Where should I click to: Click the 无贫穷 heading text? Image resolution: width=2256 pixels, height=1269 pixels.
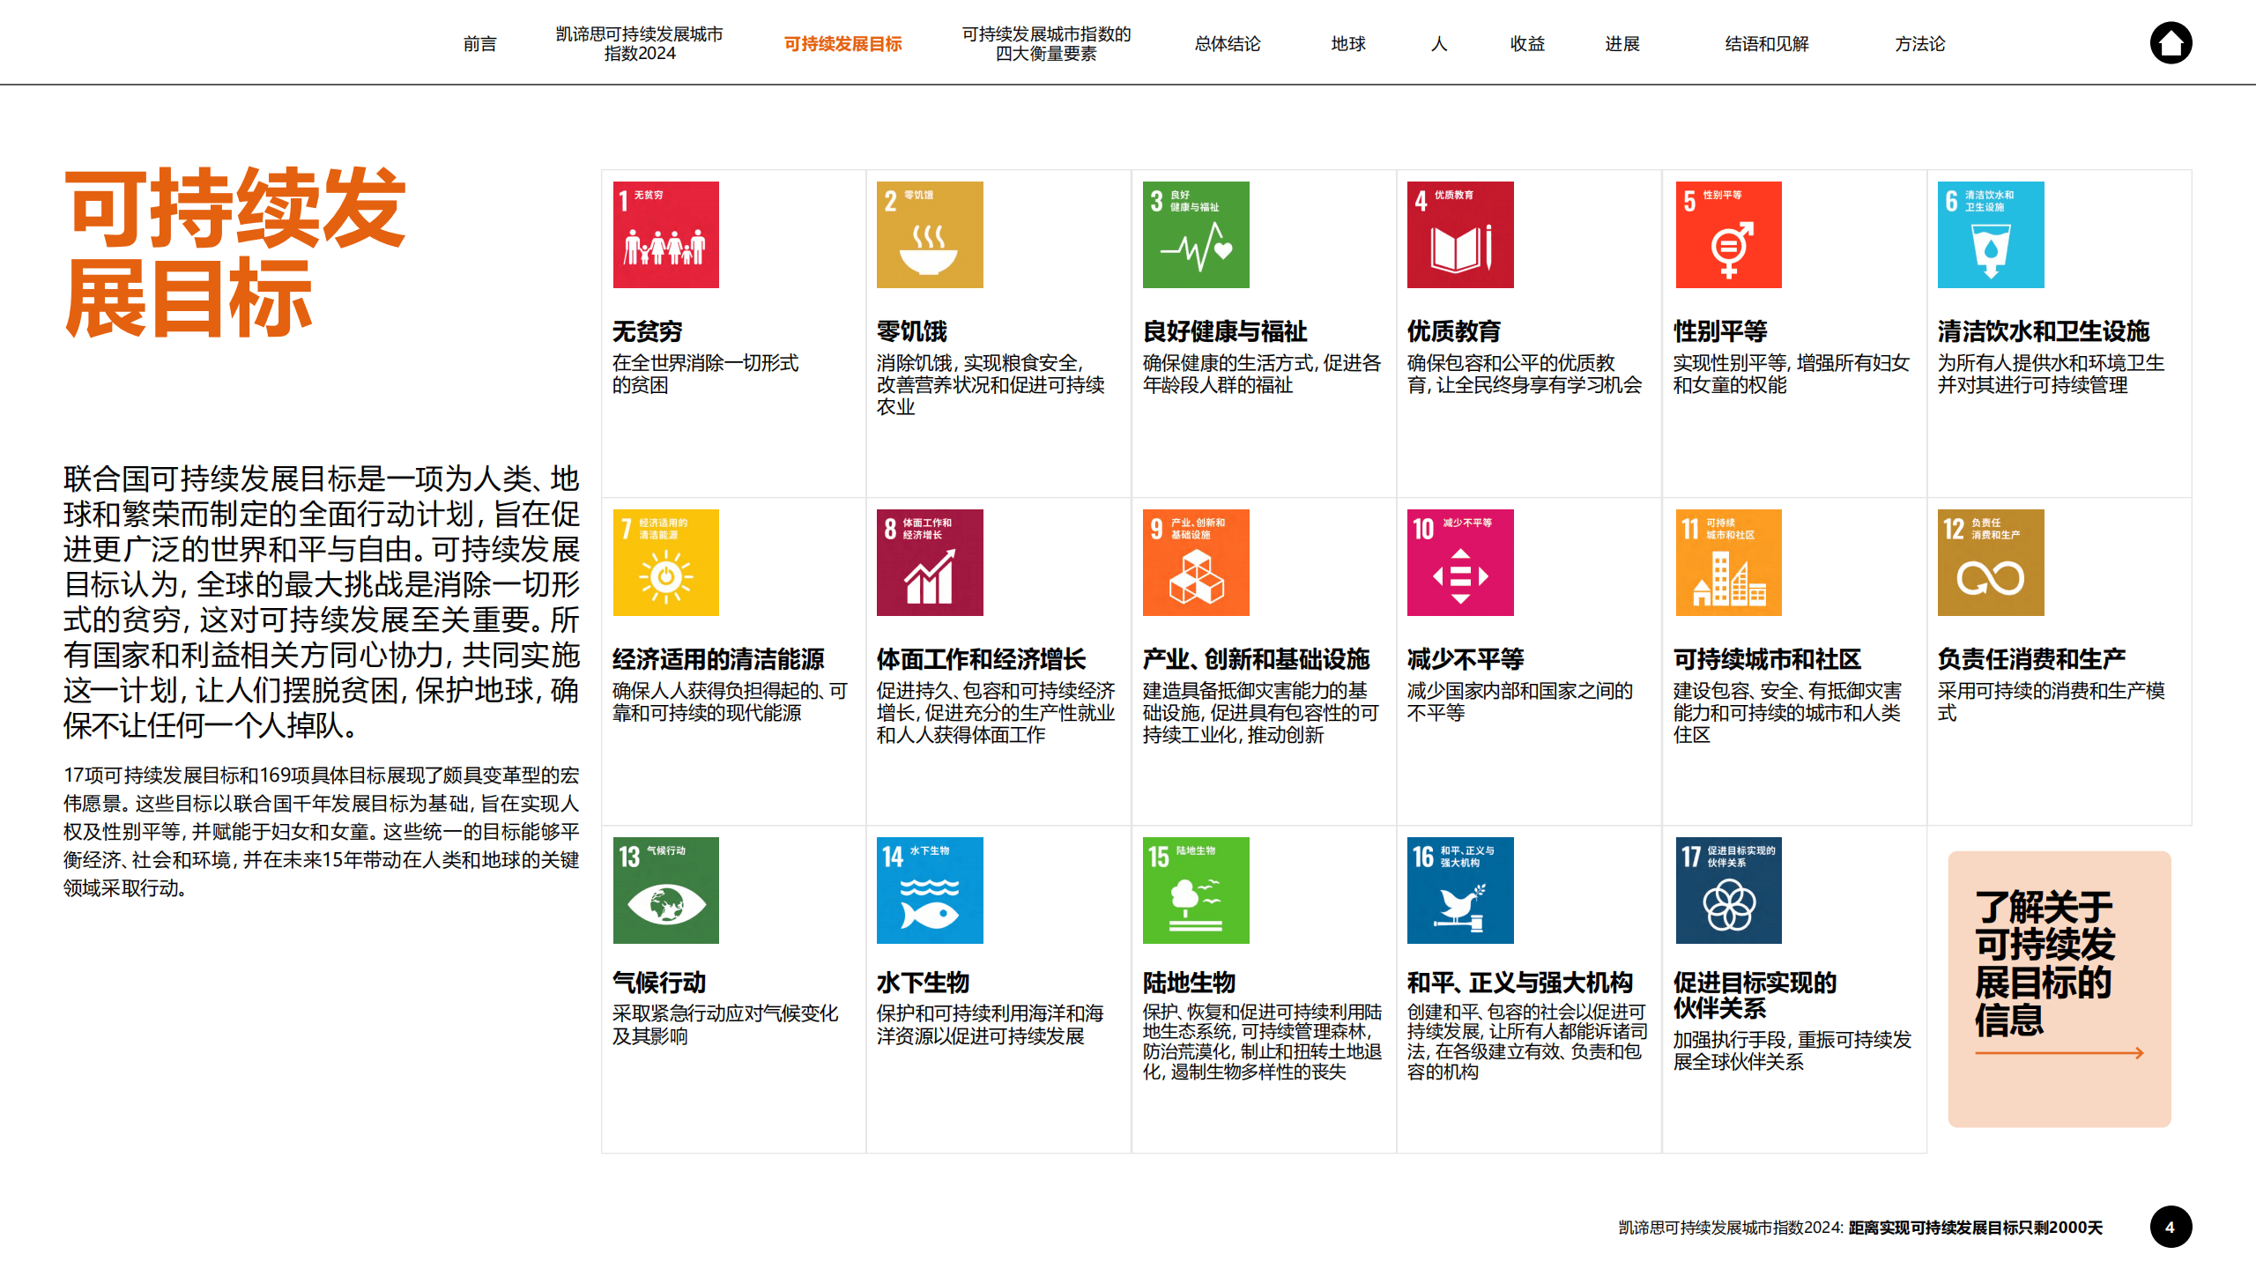pyautogui.click(x=648, y=331)
